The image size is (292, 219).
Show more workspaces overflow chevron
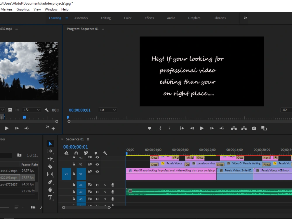[x=246, y=18]
